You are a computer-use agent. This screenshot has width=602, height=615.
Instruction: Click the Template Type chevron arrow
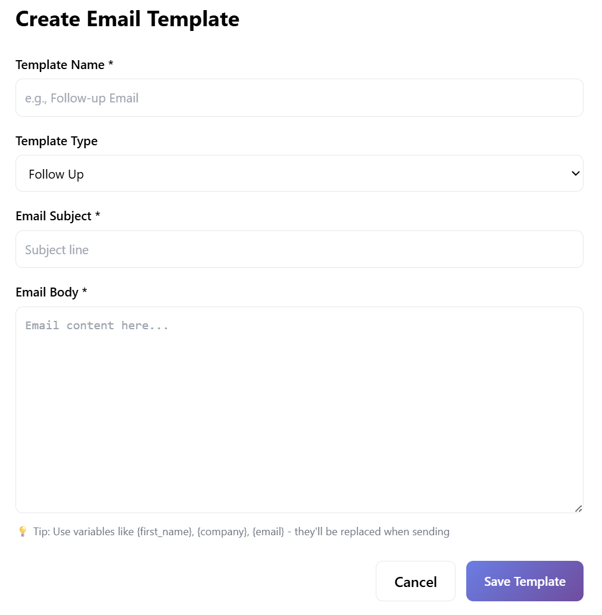[575, 173]
